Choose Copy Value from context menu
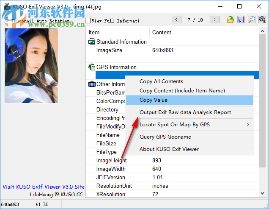This screenshot has width=269, height=209. point(189,100)
